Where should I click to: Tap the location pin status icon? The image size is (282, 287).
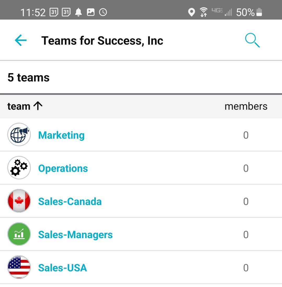coord(191,12)
